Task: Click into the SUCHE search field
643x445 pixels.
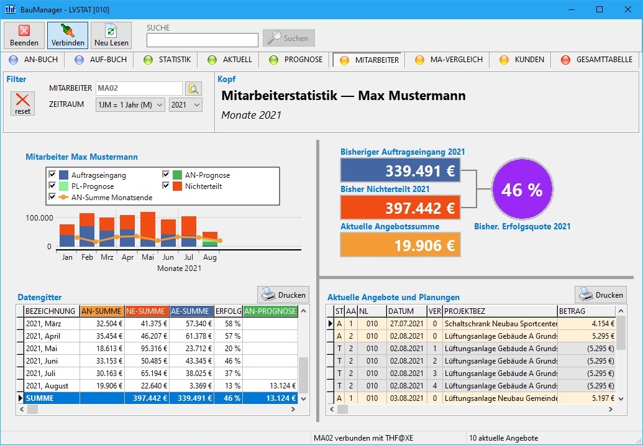Action: click(x=202, y=40)
